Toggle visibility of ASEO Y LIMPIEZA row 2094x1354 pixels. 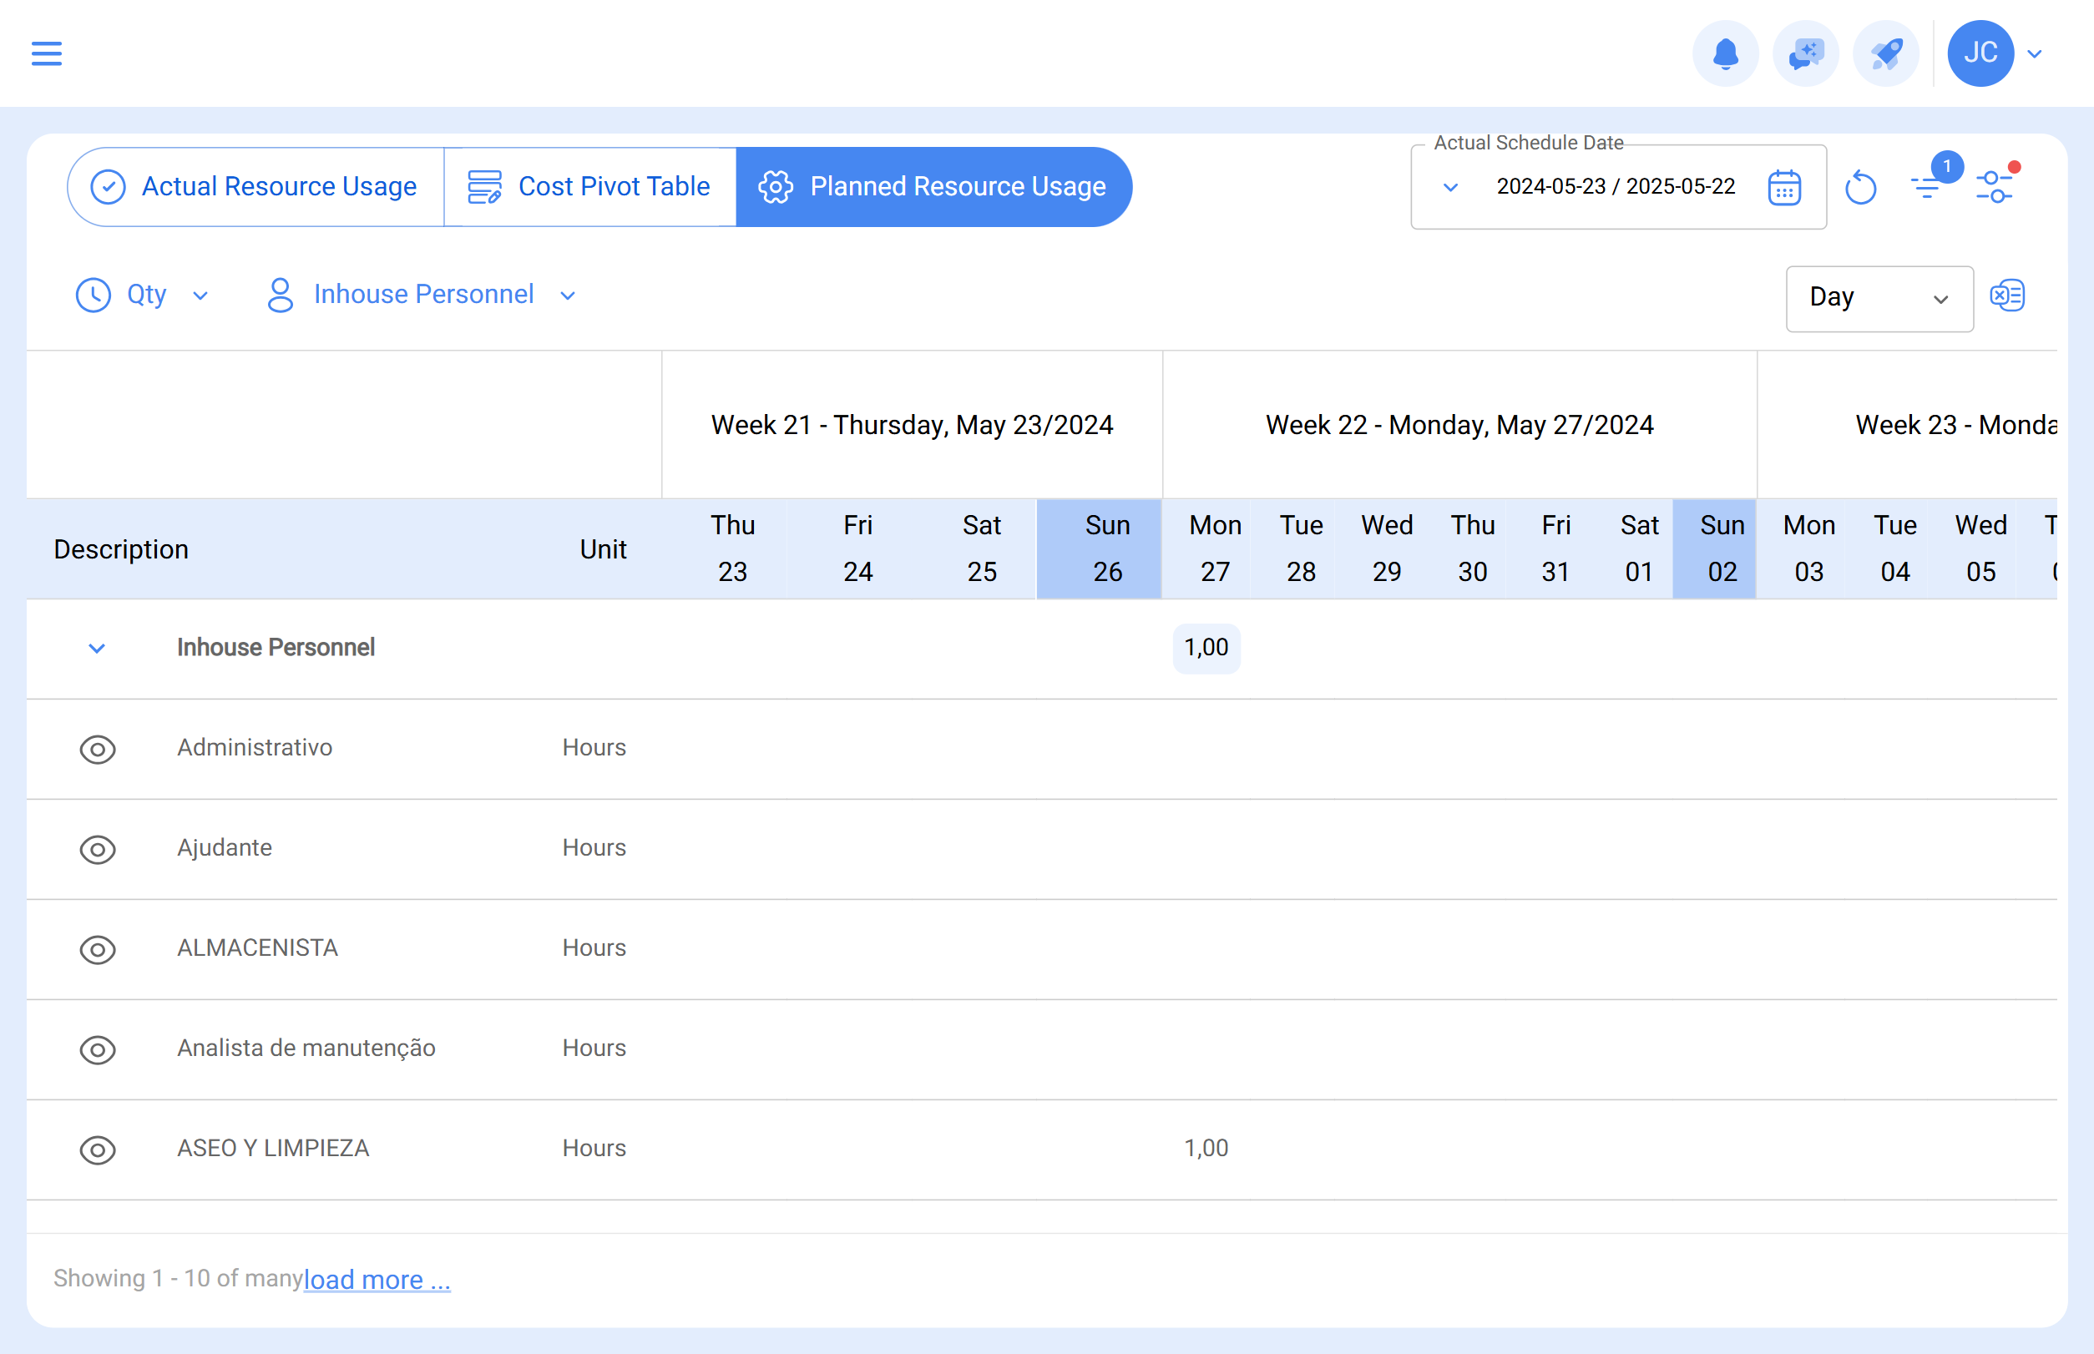click(98, 1150)
